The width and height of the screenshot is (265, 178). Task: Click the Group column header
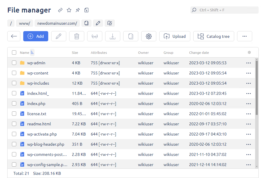pyautogui.click(x=168, y=53)
